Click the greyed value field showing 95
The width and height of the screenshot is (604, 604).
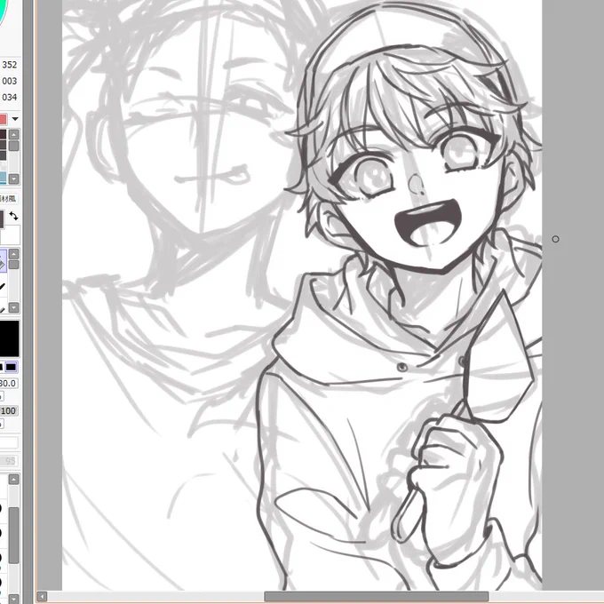(9, 461)
